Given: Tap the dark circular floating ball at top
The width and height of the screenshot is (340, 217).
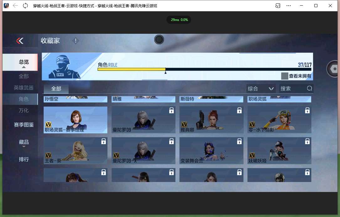Looking at the screenshot, I should click(x=159, y=40).
